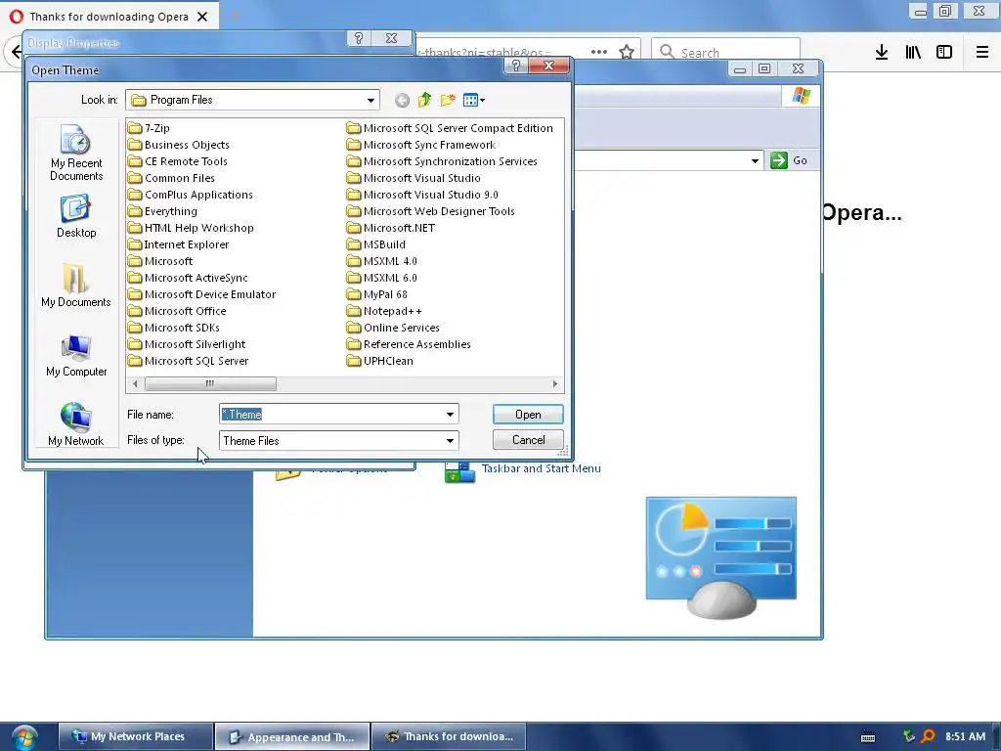The height and width of the screenshot is (751, 1001).
Task: Select the 7-Zip folder
Action: (x=149, y=128)
